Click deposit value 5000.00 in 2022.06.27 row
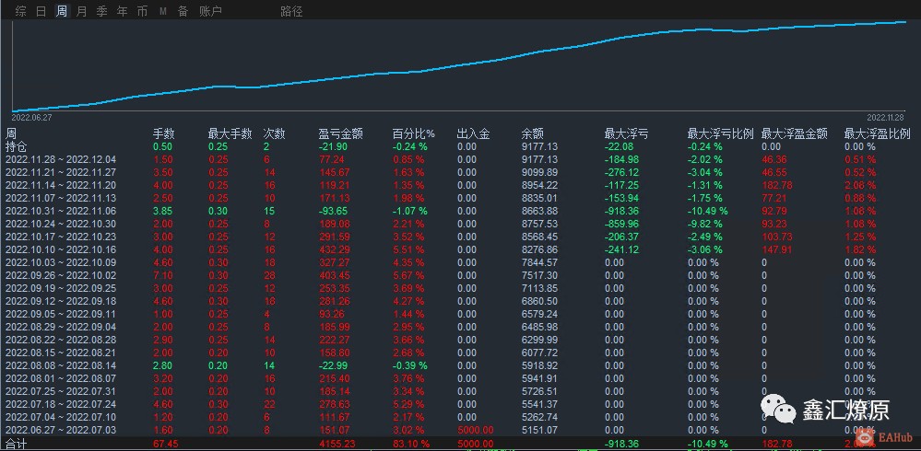 pyautogui.click(x=475, y=431)
